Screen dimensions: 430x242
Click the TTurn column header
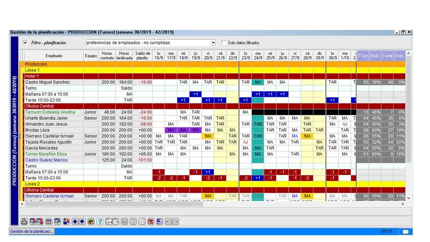tap(363, 56)
